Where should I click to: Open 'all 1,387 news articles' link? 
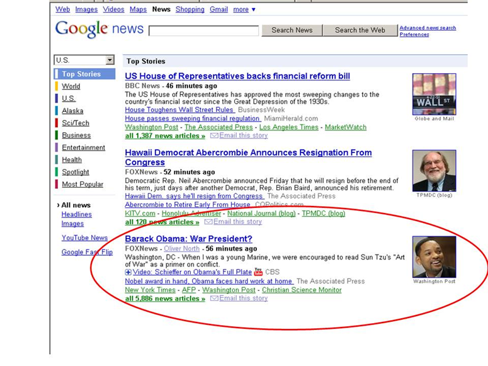165,136
